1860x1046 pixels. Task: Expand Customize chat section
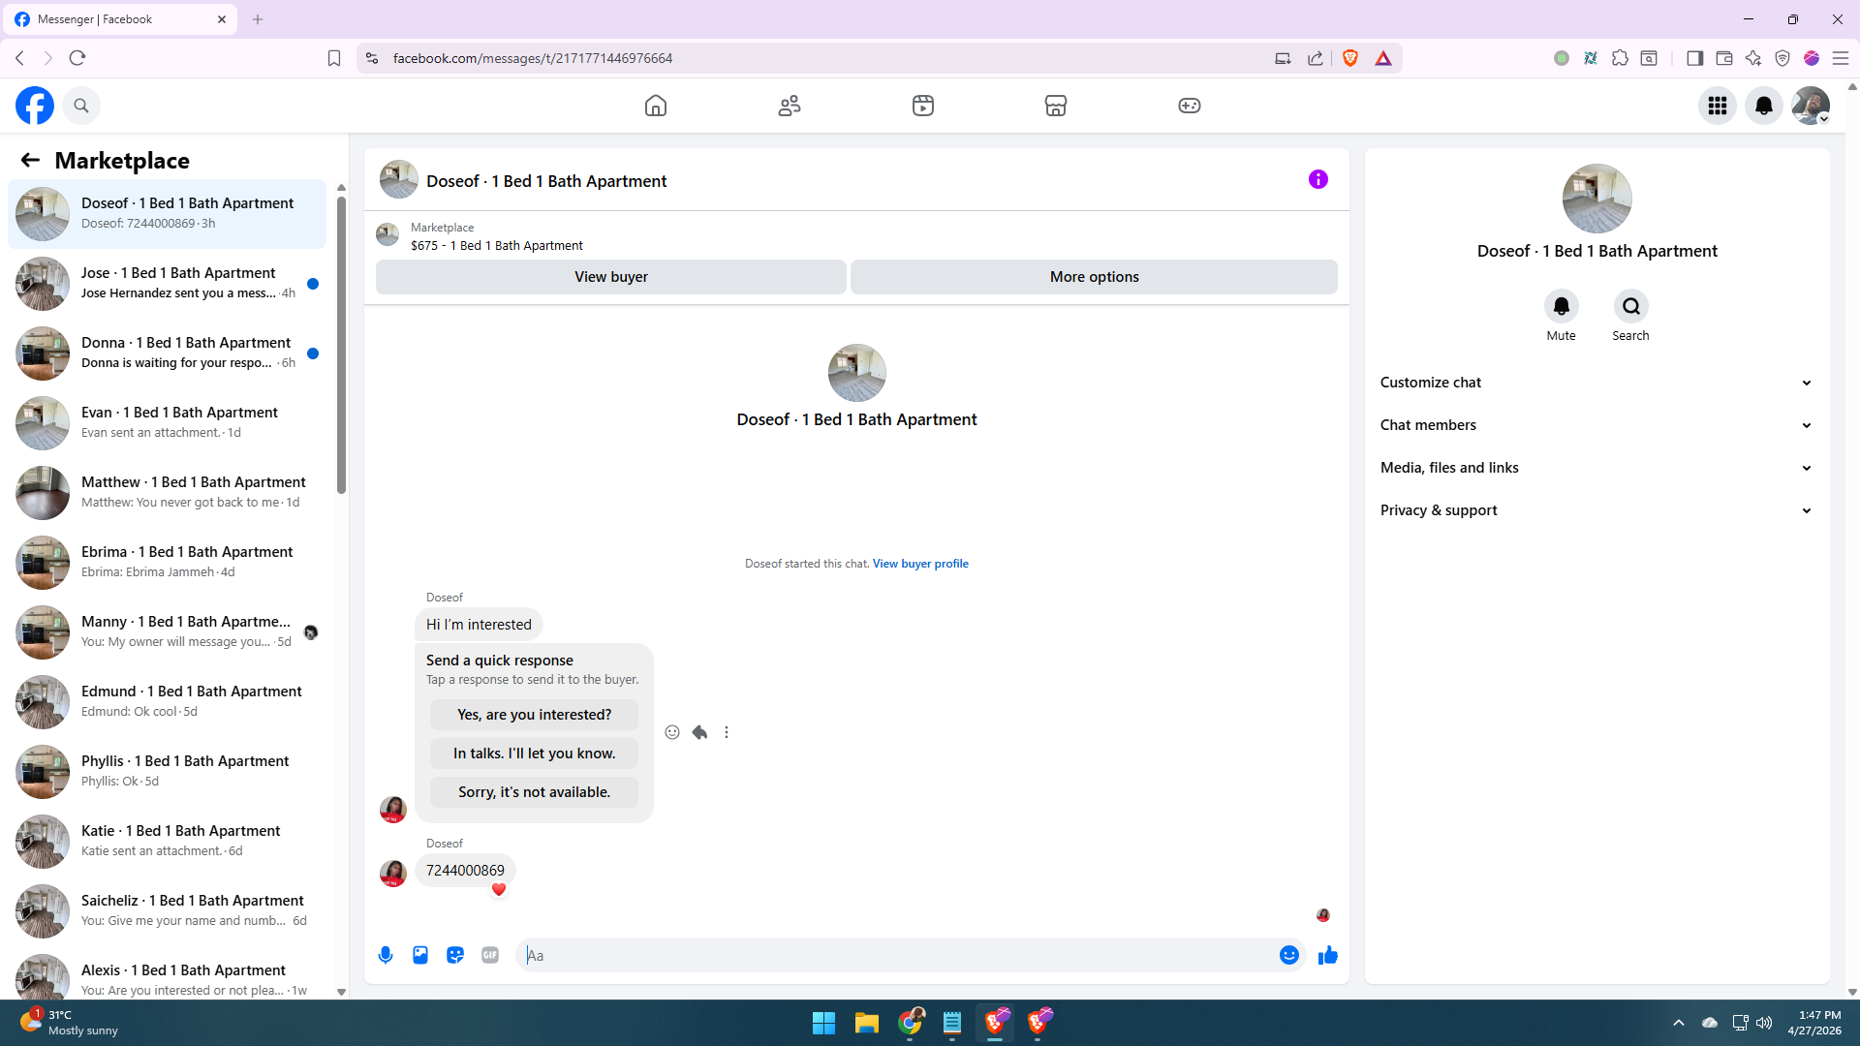[1596, 383]
